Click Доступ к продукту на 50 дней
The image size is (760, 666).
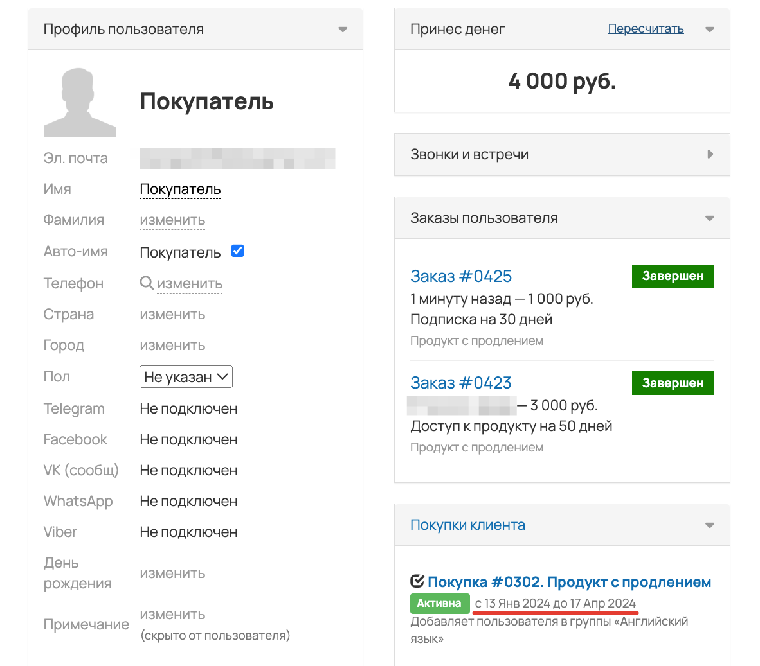point(511,426)
